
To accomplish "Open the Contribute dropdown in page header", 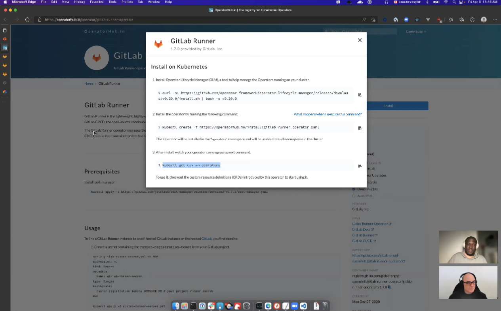I will [416, 32].
